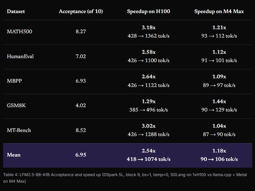Screen dimensions: 255x191
Task: Select the MBPP dataset cell
Action: point(14,81)
